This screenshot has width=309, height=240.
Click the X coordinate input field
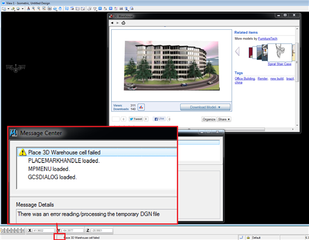click(43, 230)
